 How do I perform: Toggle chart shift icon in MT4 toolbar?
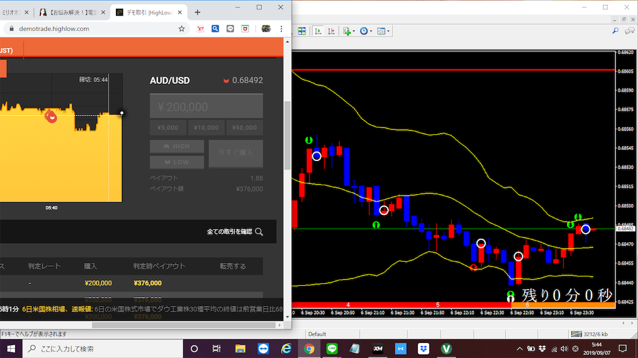(x=331, y=31)
